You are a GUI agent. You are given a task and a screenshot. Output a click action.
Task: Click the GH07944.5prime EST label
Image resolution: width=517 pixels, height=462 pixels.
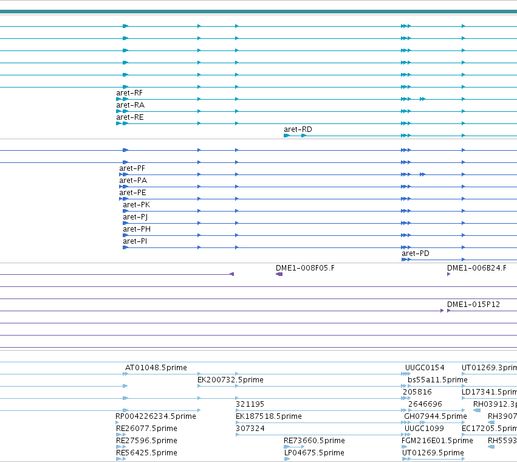coord(436,417)
